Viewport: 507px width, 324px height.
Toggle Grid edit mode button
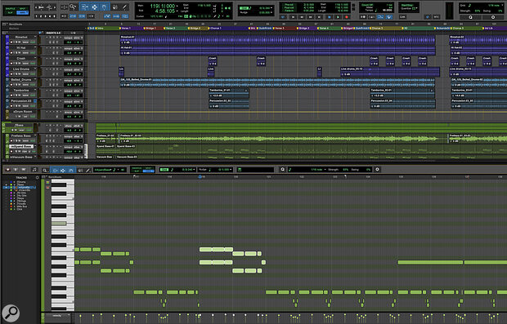[x=22, y=12]
